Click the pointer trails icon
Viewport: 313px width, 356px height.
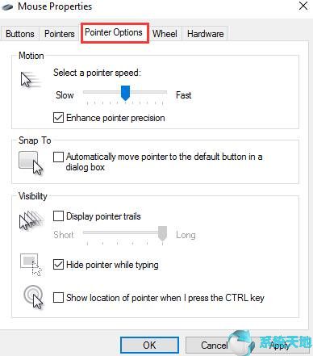coord(31,220)
